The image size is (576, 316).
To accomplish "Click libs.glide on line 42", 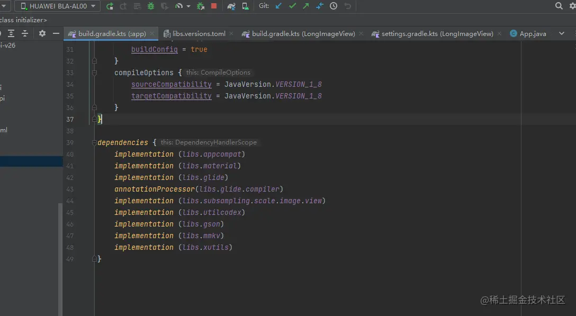I will 203,177.
